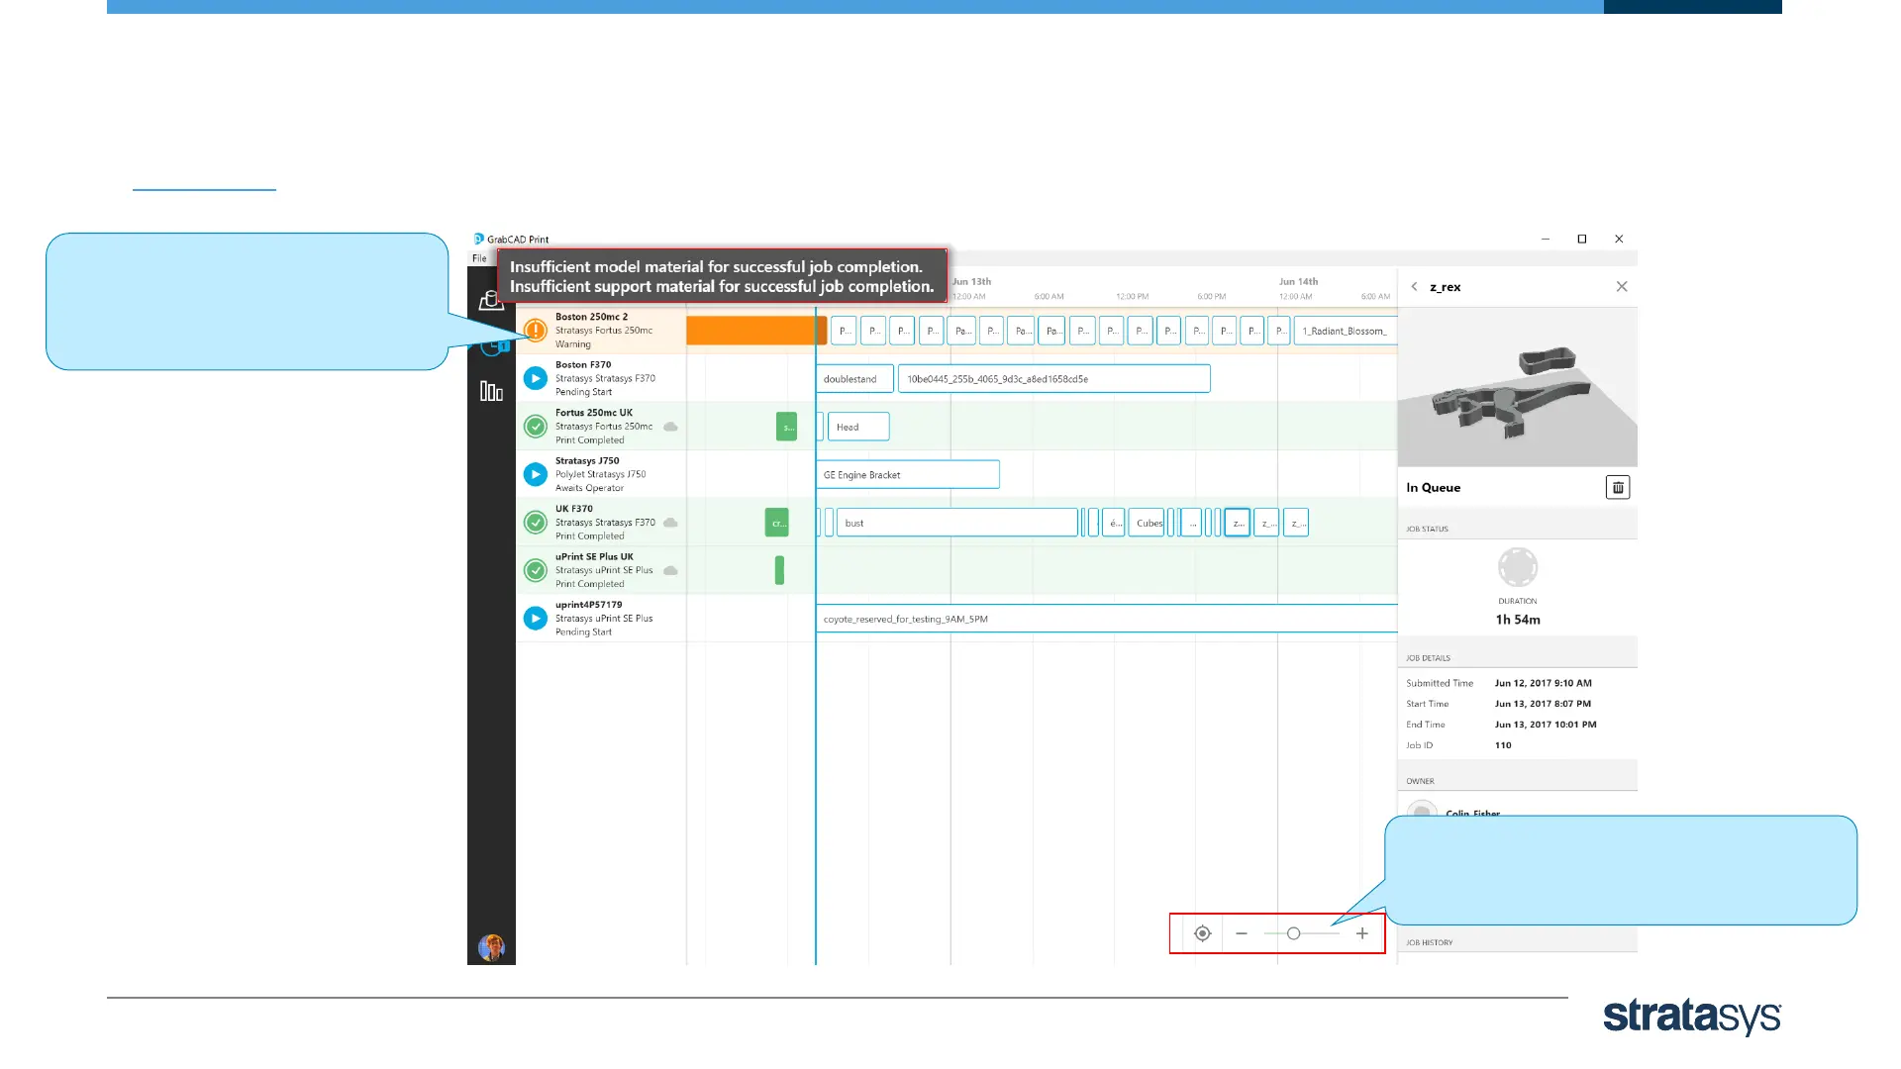Open the Model view tray icon in the sidebar

point(491,301)
